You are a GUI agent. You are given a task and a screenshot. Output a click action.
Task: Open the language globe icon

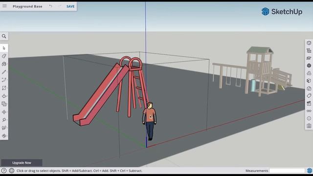12,171
